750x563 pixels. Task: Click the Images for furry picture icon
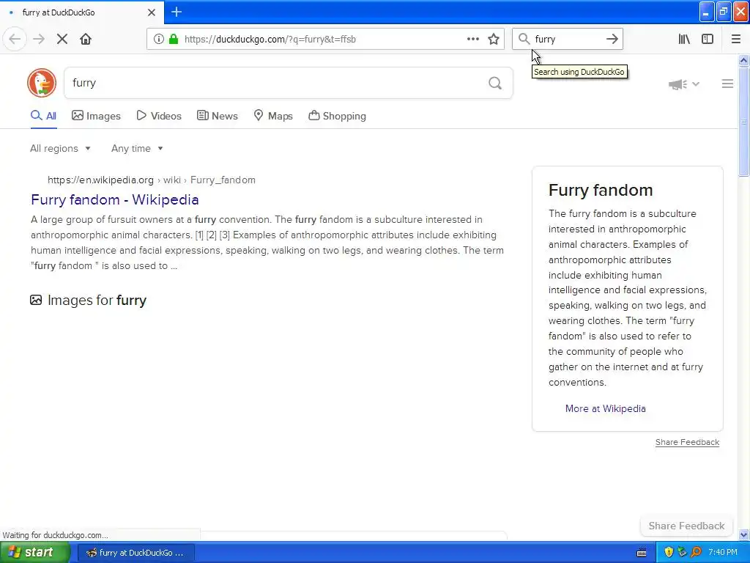pyautogui.click(x=36, y=300)
